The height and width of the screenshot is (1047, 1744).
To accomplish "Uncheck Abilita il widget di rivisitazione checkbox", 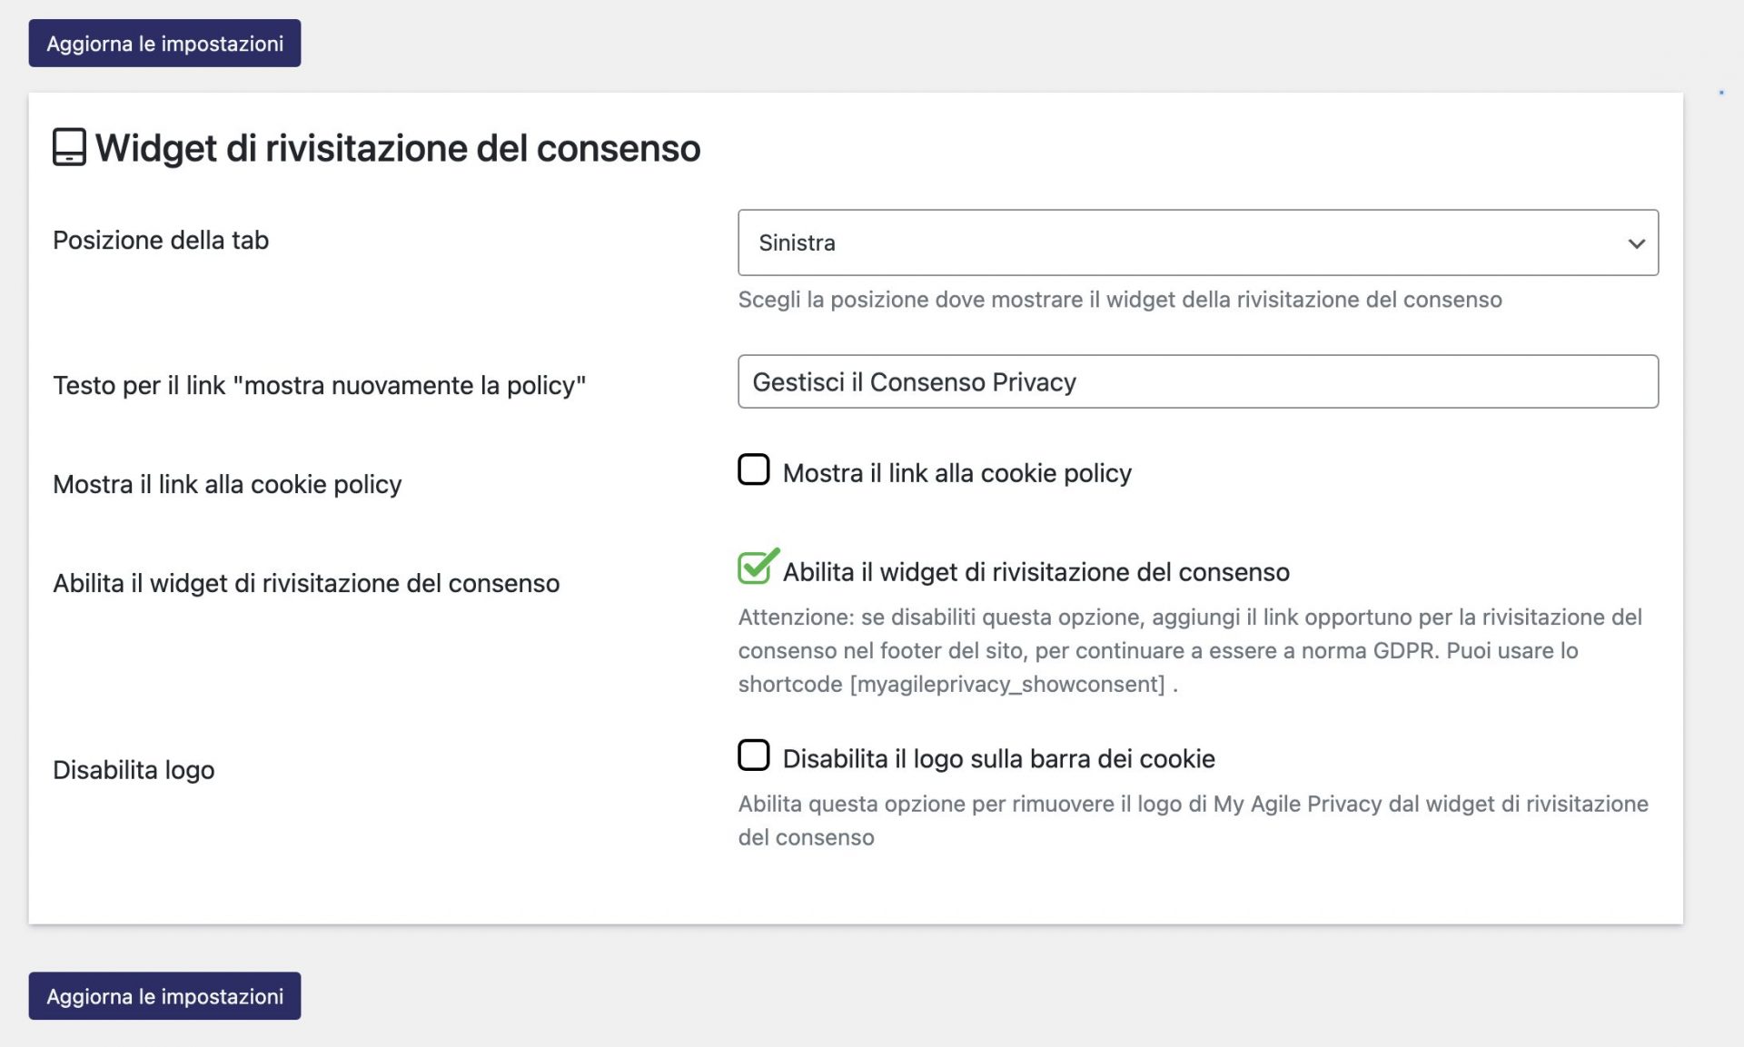I will [x=756, y=568].
